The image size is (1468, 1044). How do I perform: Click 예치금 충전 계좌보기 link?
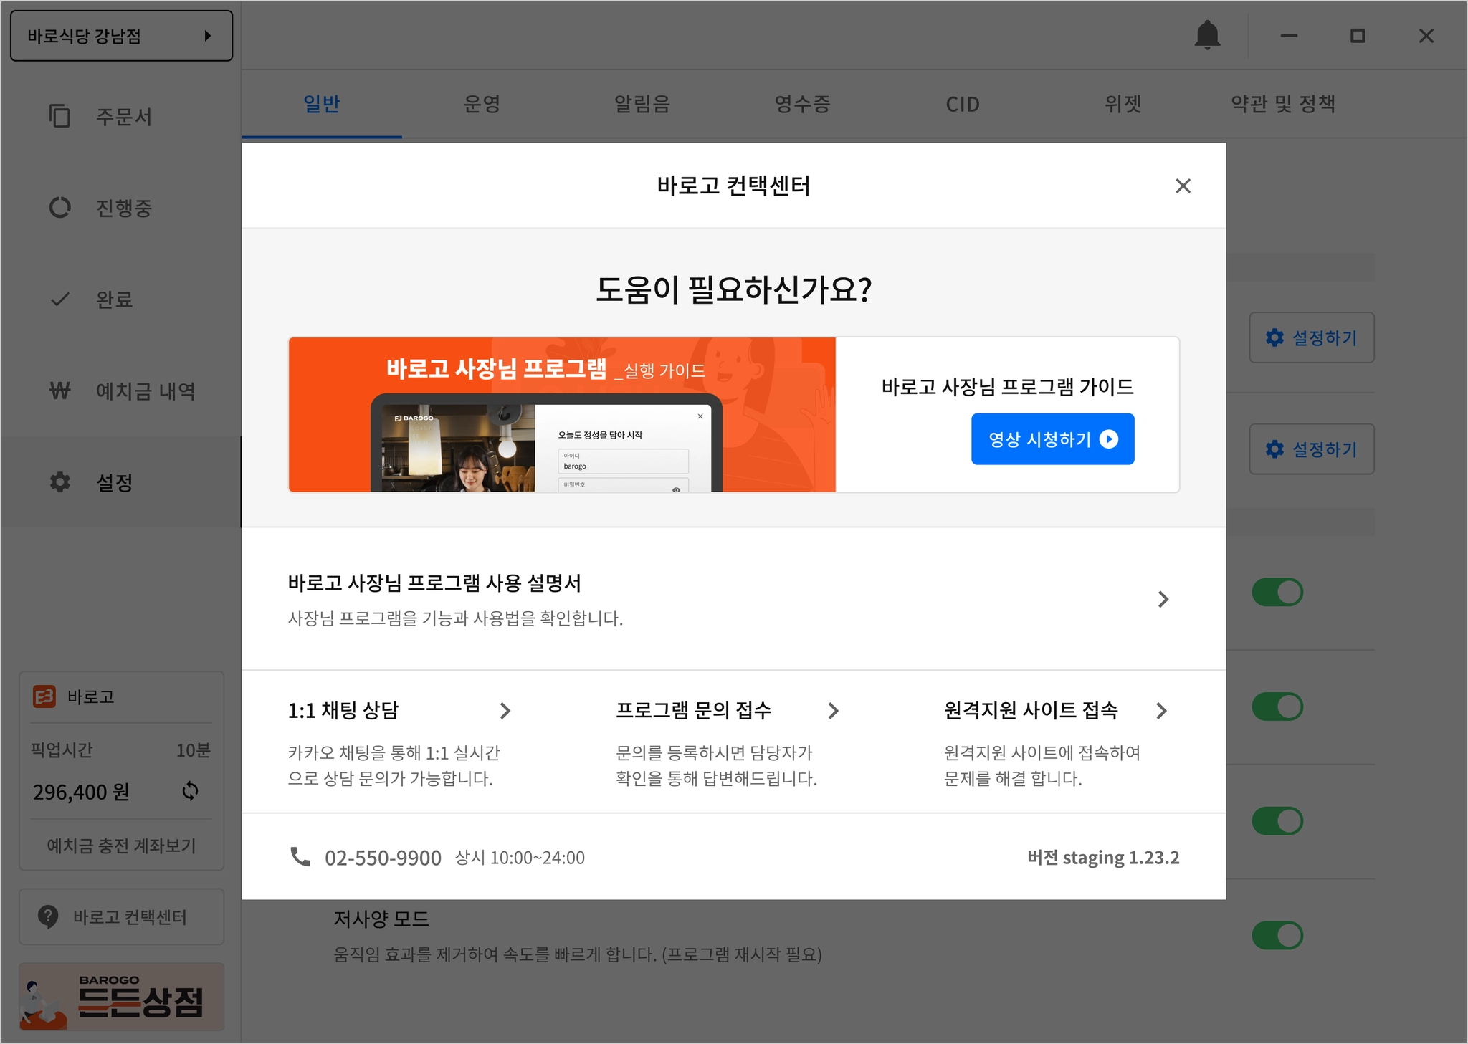click(121, 846)
